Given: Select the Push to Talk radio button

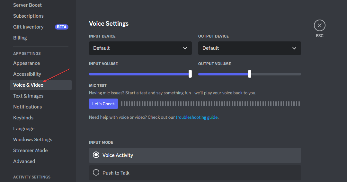Looking at the screenshot, I should 96,172.
